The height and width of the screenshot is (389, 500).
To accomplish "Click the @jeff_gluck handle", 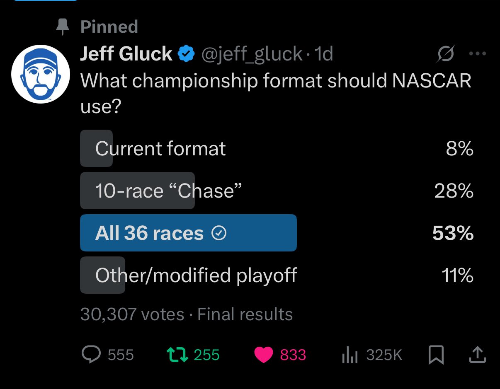I will [252, 54].
